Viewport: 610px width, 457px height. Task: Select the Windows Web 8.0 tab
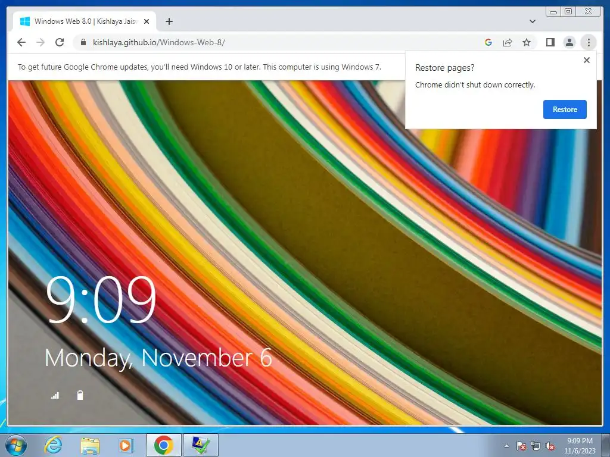(x=85, y=21)
